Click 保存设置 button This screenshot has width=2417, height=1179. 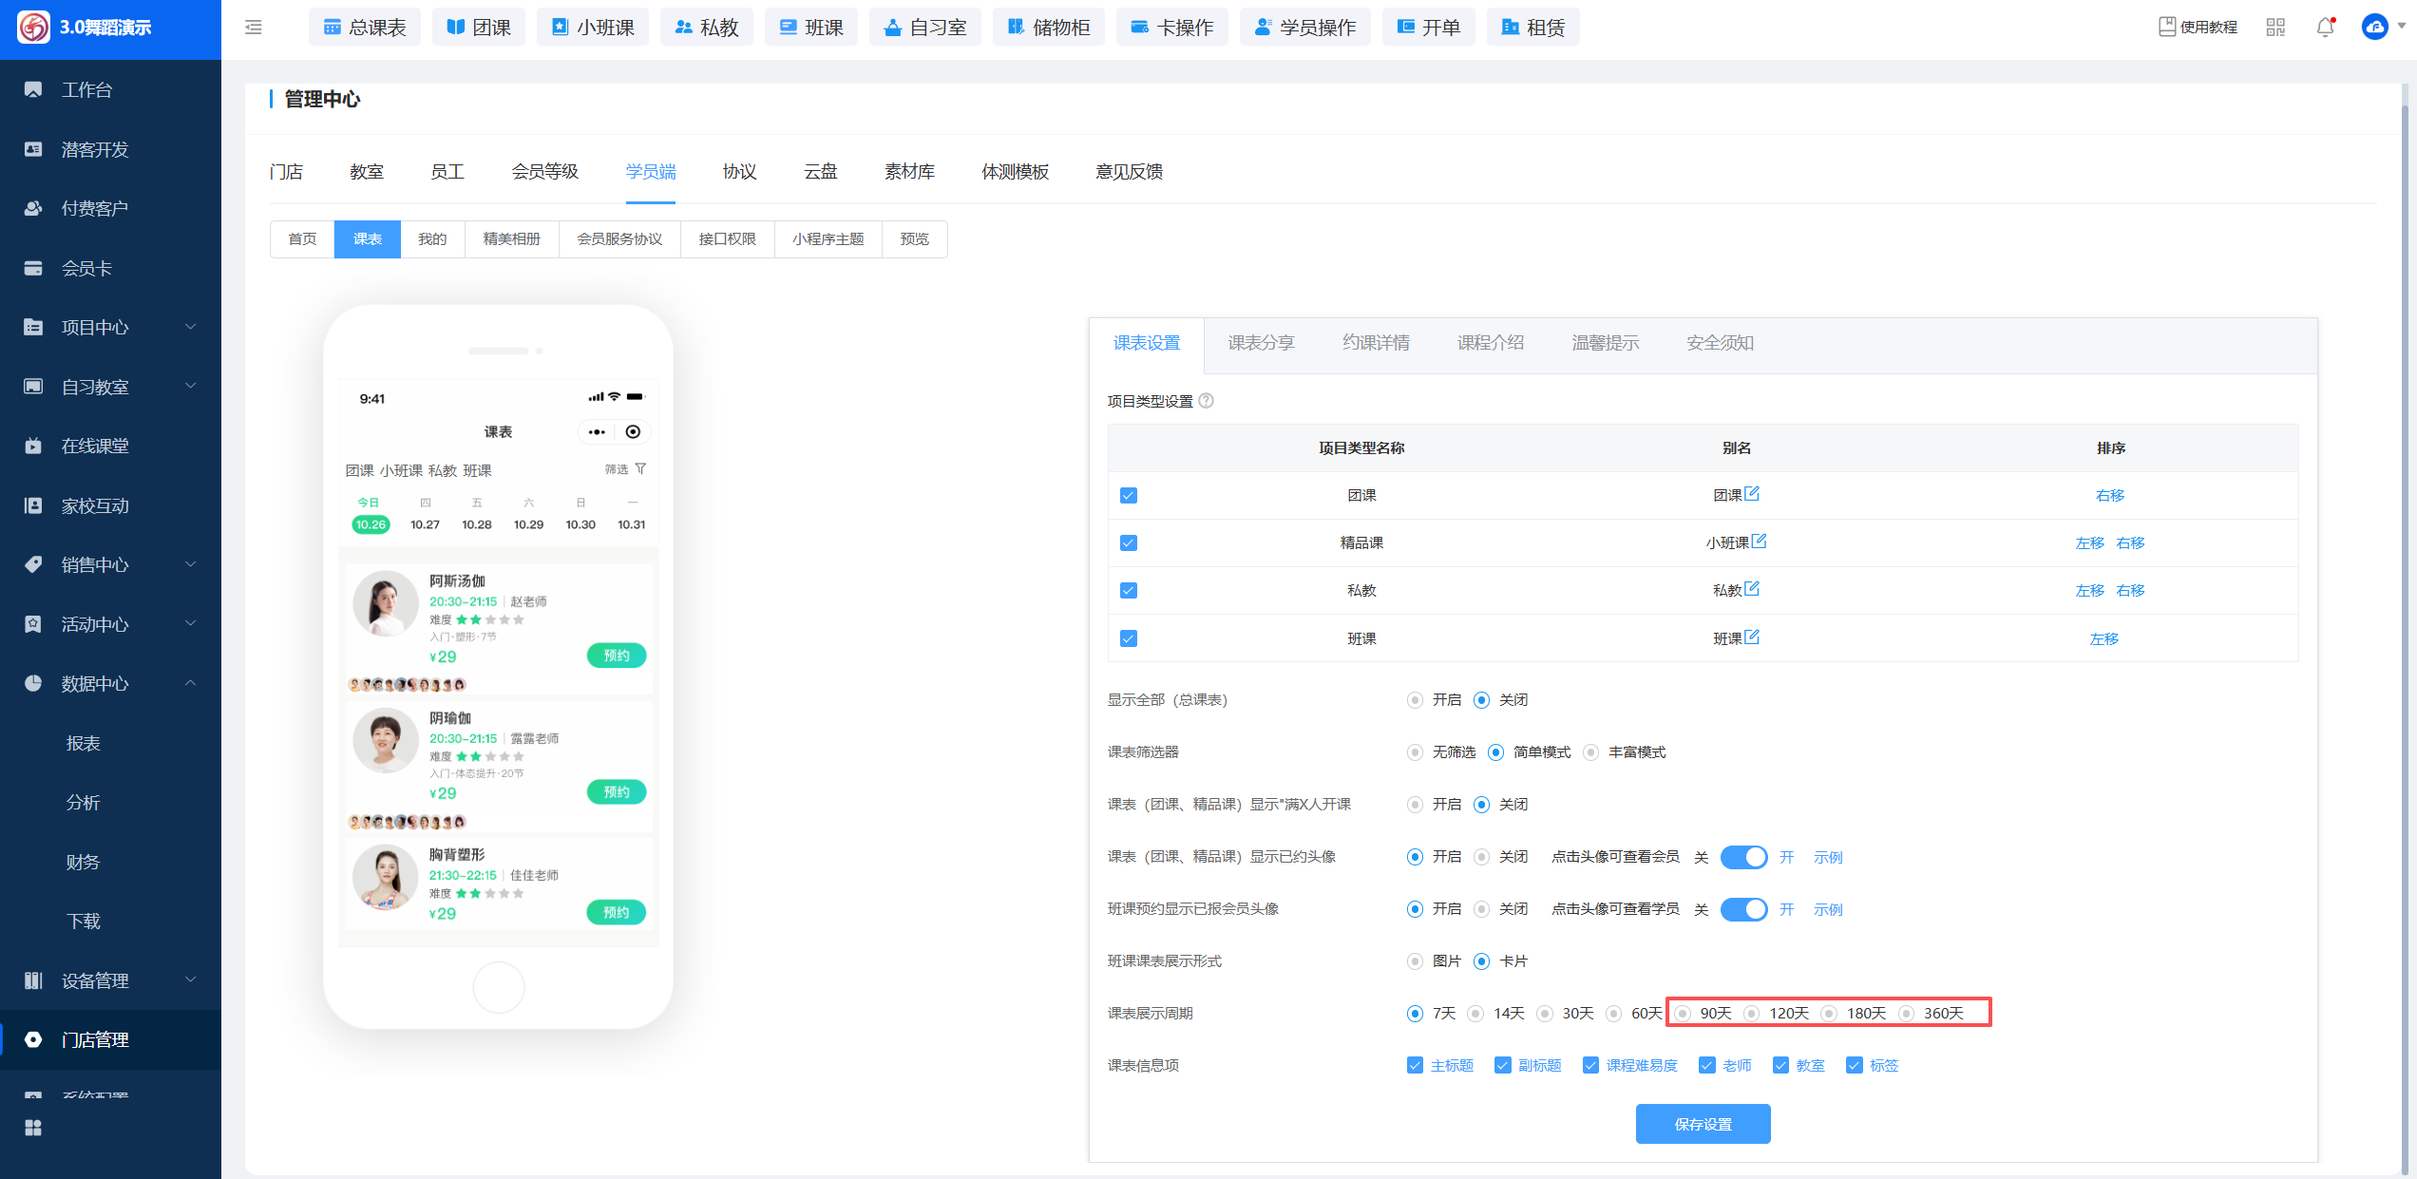pyautogui.click(x=1703, y=1124)
